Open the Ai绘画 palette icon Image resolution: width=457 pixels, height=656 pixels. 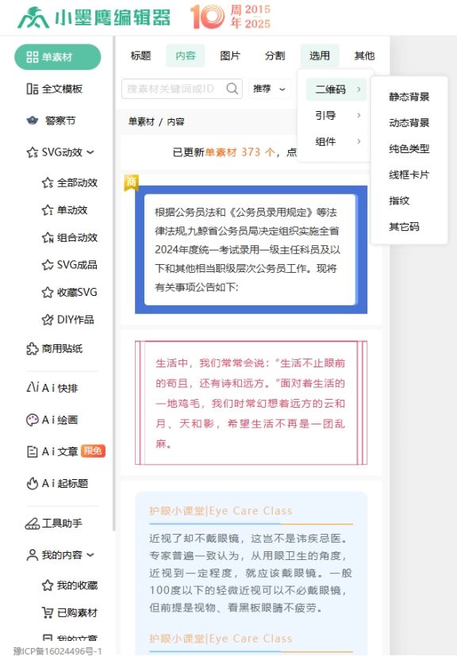click(33, 420)
